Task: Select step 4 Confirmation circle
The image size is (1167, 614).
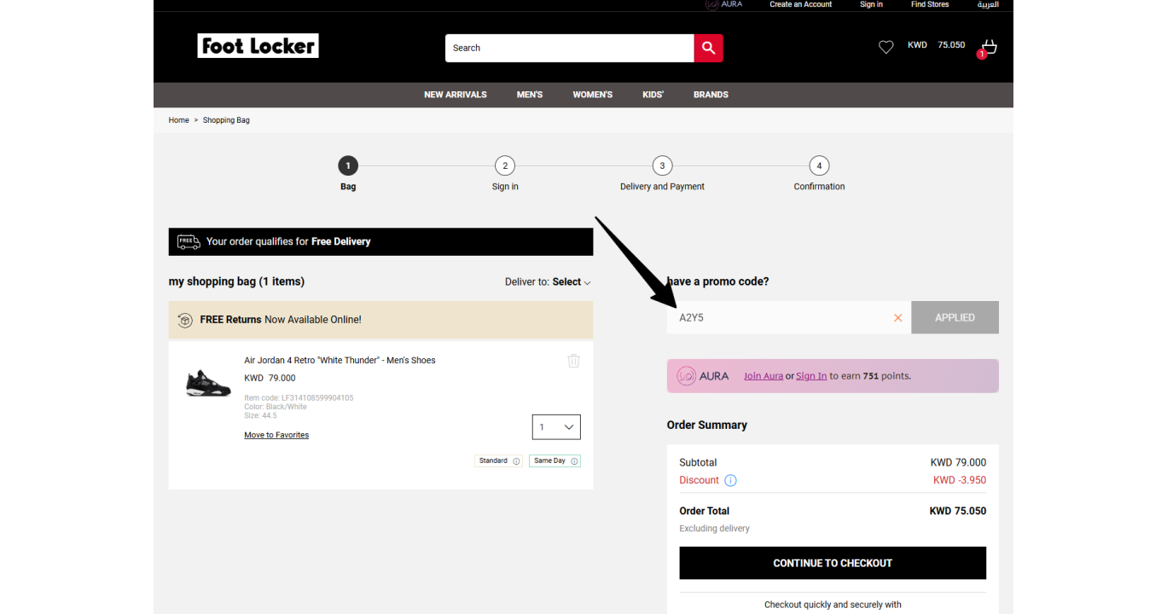Action: point(819,165)
